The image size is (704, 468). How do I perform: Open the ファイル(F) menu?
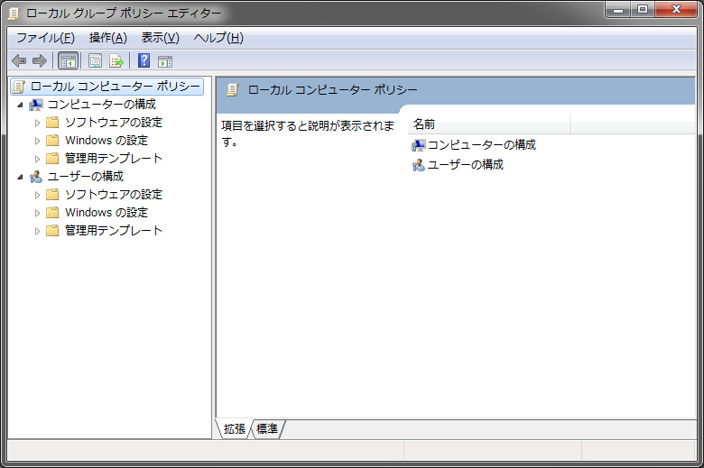45,38
